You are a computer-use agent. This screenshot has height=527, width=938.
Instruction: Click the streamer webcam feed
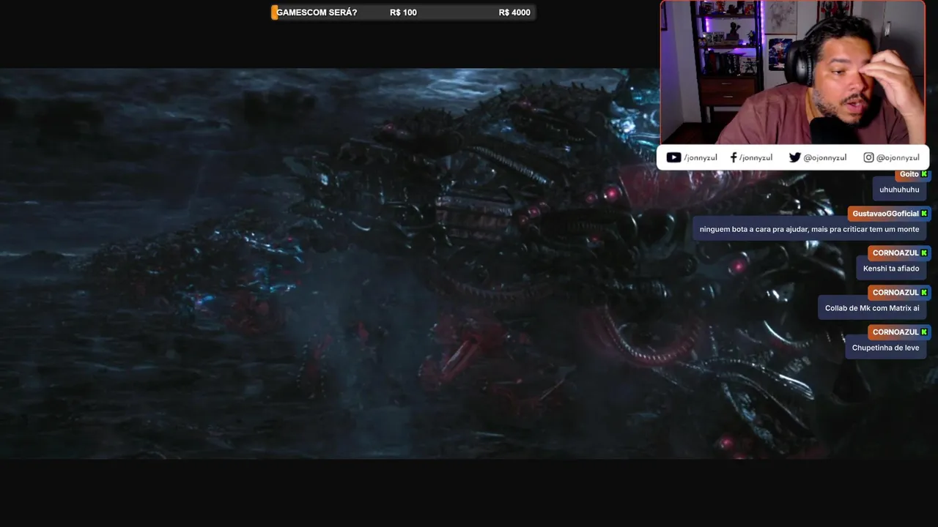[x=793, y=72]
